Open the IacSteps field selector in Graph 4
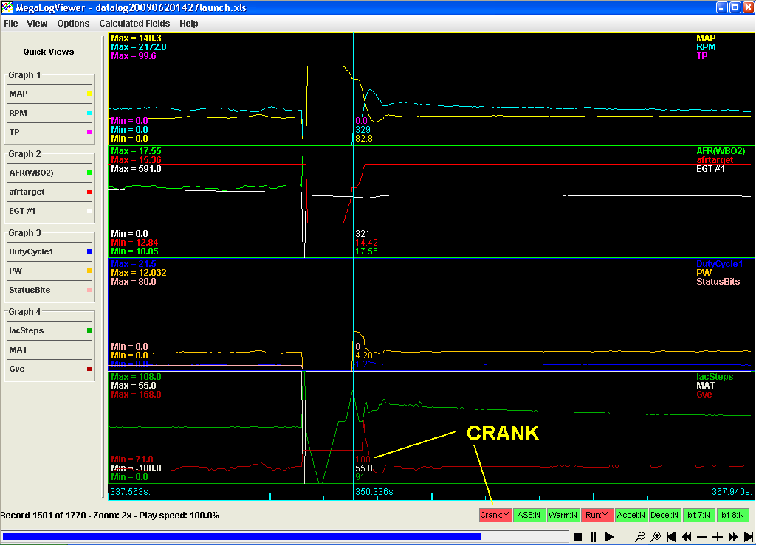Image resolution: width=759 pixels, height=545 pixels. pos(50,330)
